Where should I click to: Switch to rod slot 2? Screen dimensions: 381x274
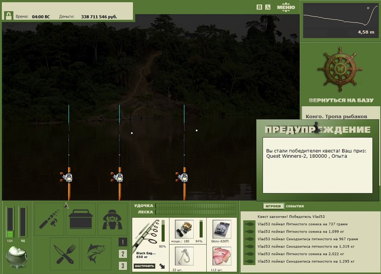pos(123,254)
